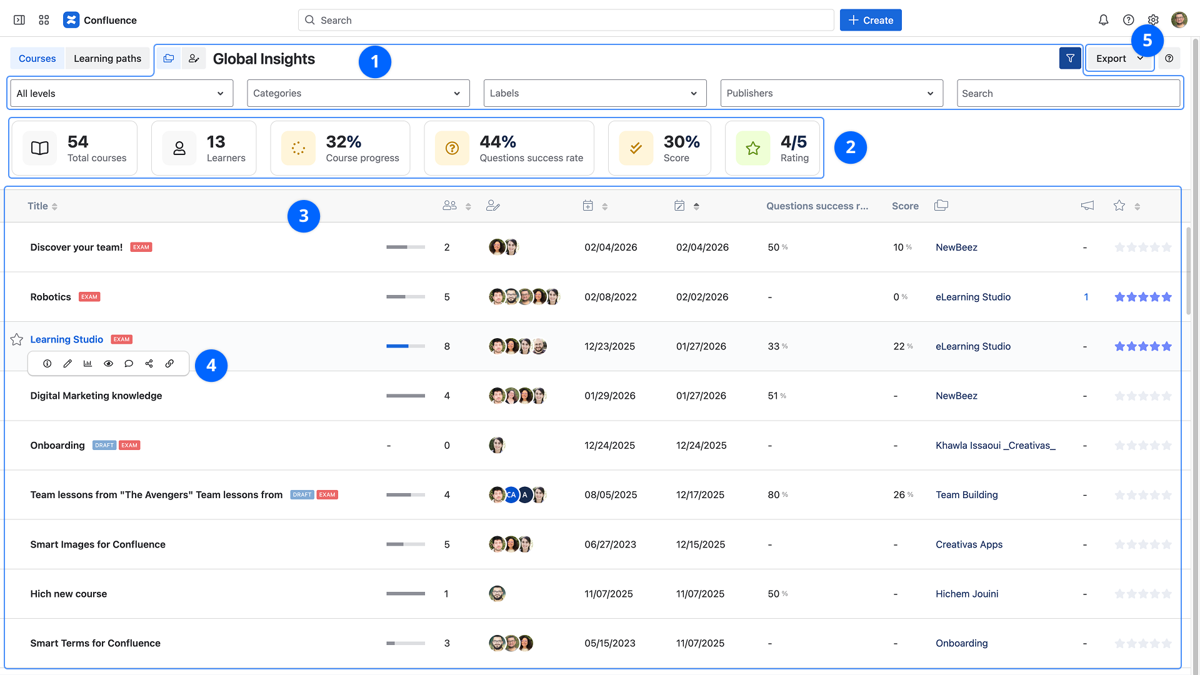1200x675 pixels.
Task: Favorite Learning Studio with star toggle
Action: click(17, 339)
